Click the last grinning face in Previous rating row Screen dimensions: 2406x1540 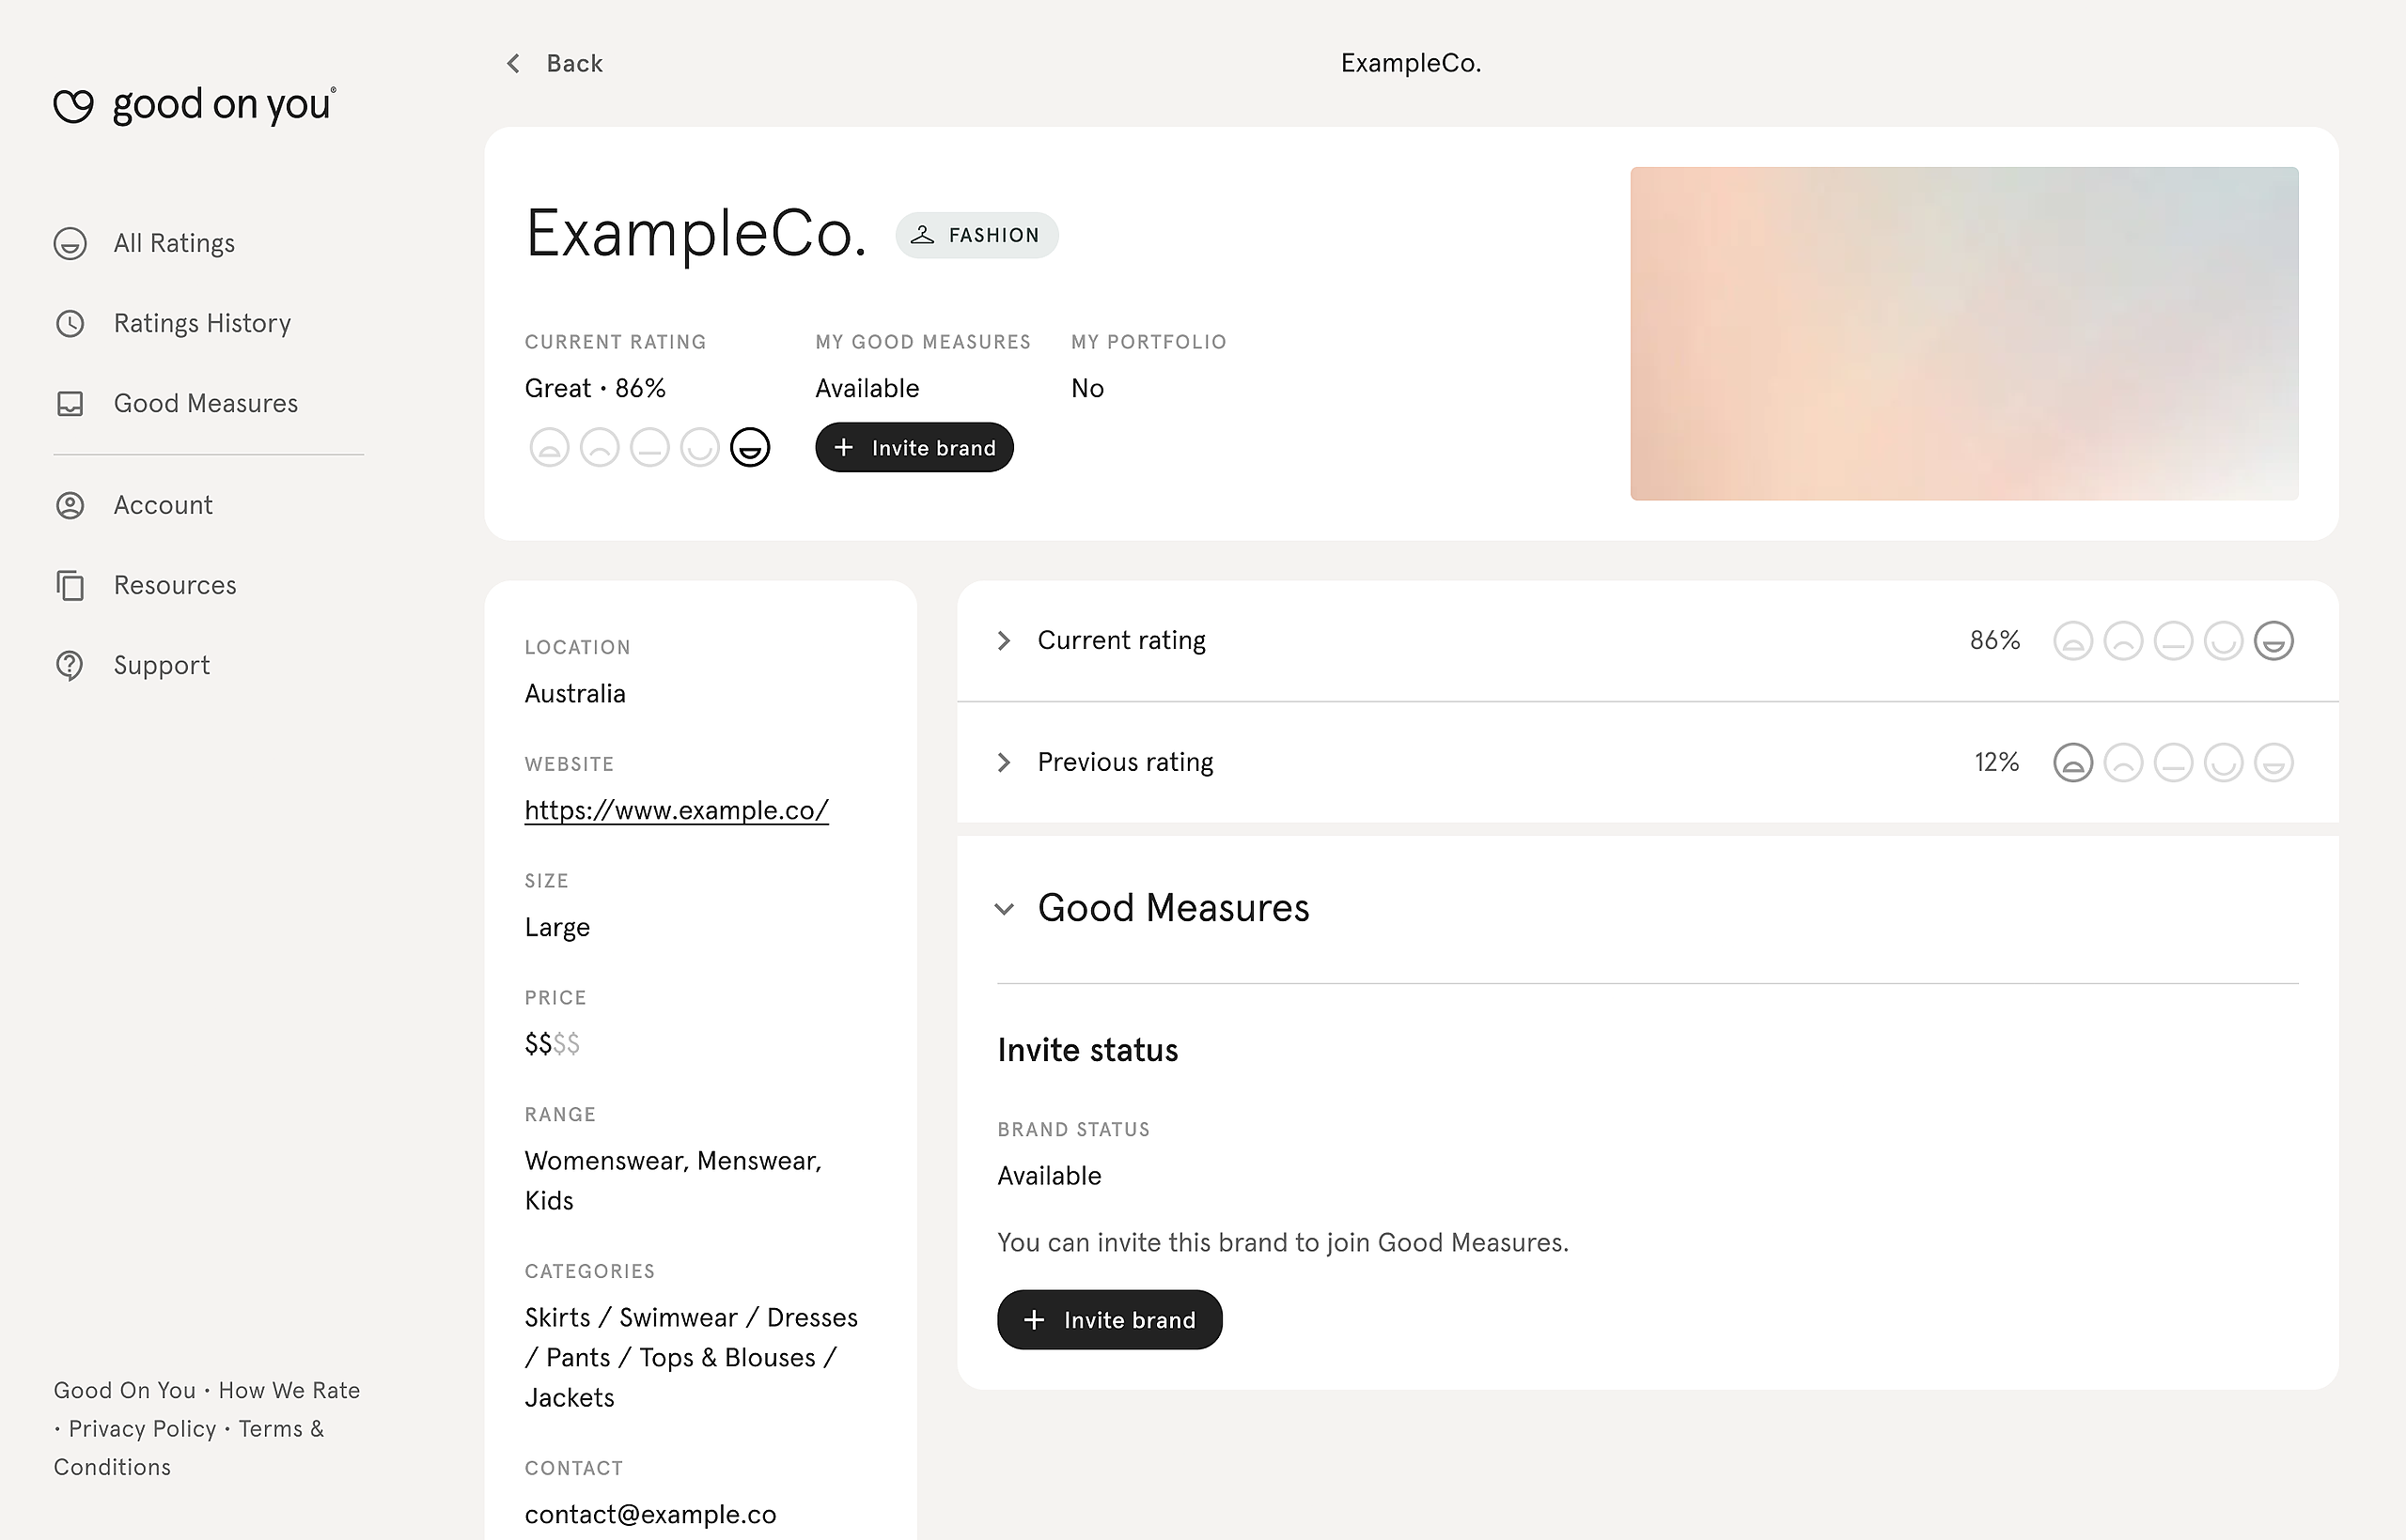coord(2273,763)
